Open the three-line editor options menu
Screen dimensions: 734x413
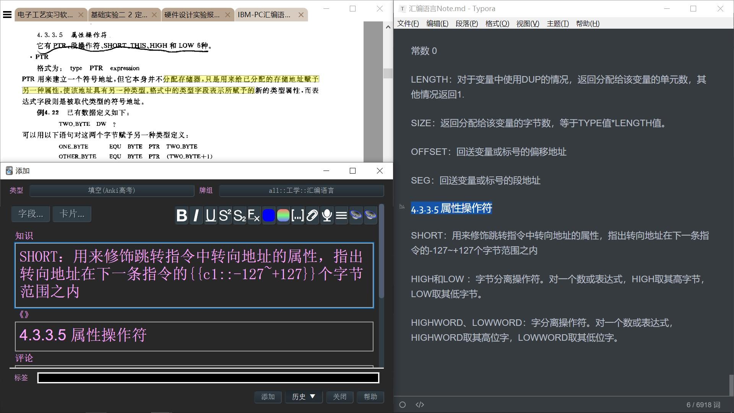pos(341,215)
